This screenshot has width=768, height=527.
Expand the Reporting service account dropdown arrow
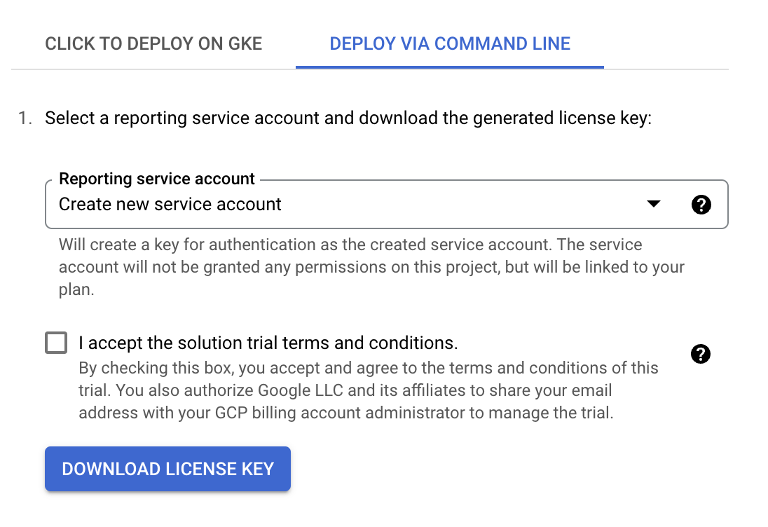pyautogui.click(x=653, y=205)
